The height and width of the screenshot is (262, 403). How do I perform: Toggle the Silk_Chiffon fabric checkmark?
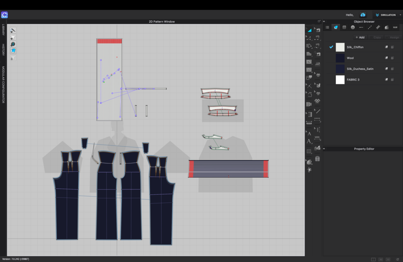[331, 47]
